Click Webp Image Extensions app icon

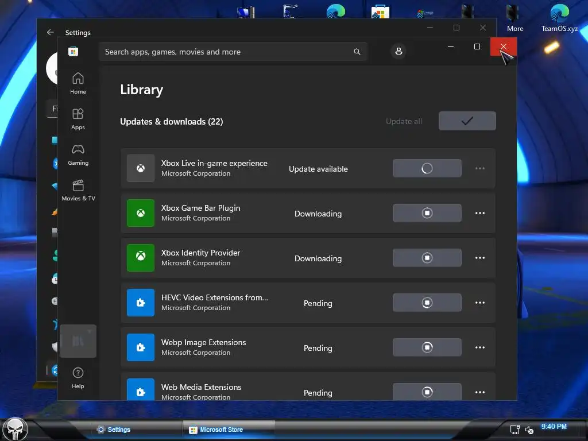pos(141,347)
